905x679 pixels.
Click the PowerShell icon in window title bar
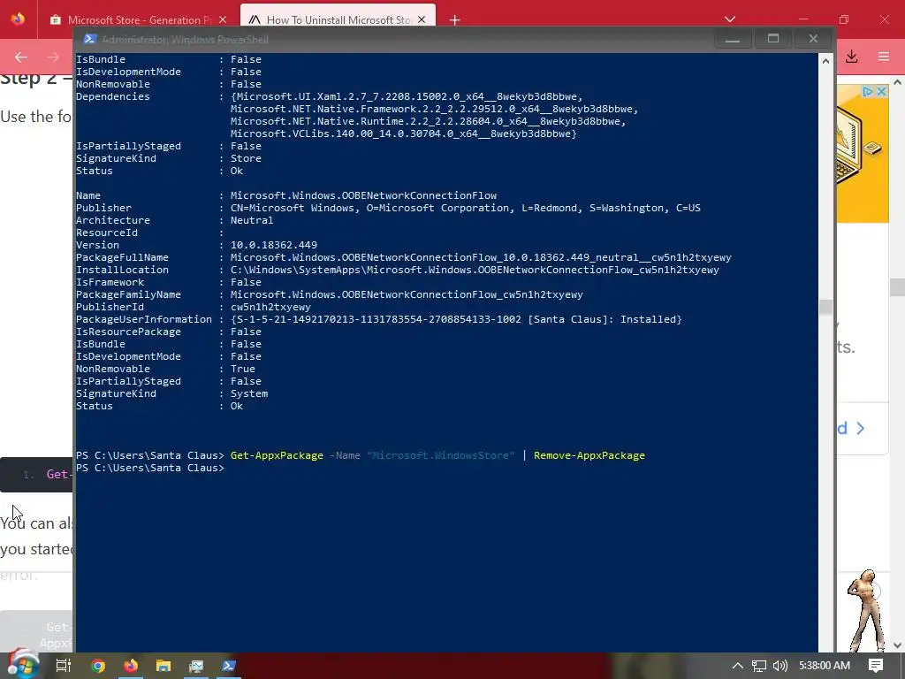tap(90, 39)
